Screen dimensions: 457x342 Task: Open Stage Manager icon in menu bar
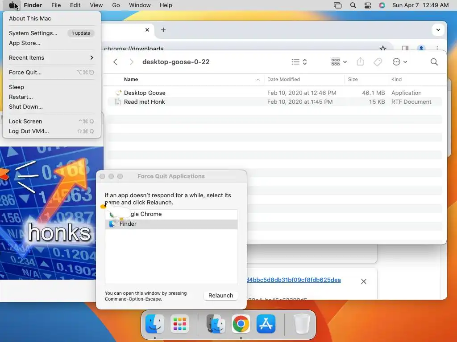point(337,5)
